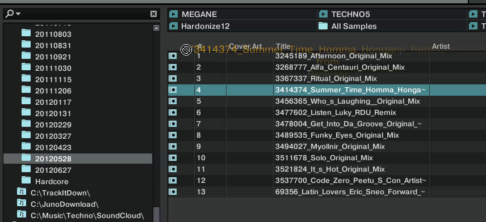
Task: Open C:\Music\Techno\SoundCloud\ music folder
Action: click(x=87, y=216)
